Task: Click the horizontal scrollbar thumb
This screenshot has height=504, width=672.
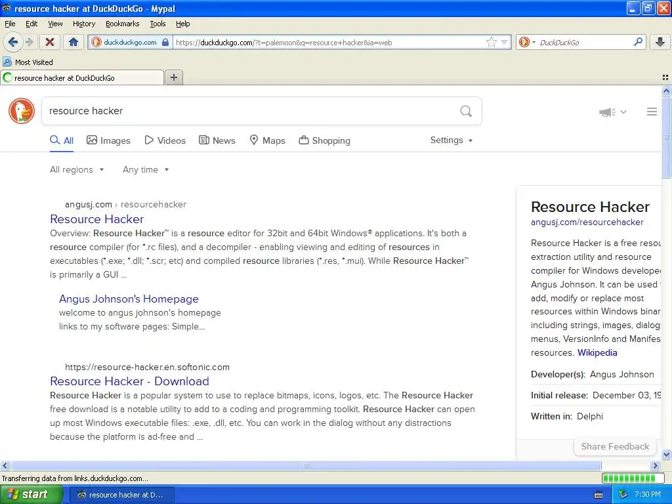Action: pos(306,465)
